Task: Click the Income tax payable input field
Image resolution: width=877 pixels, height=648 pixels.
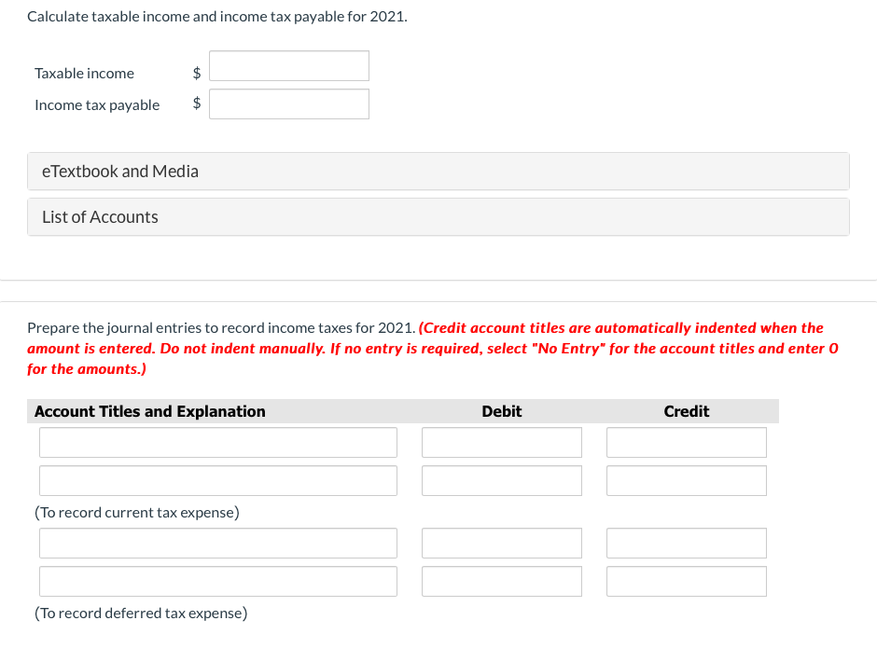Action: [289, 104]
